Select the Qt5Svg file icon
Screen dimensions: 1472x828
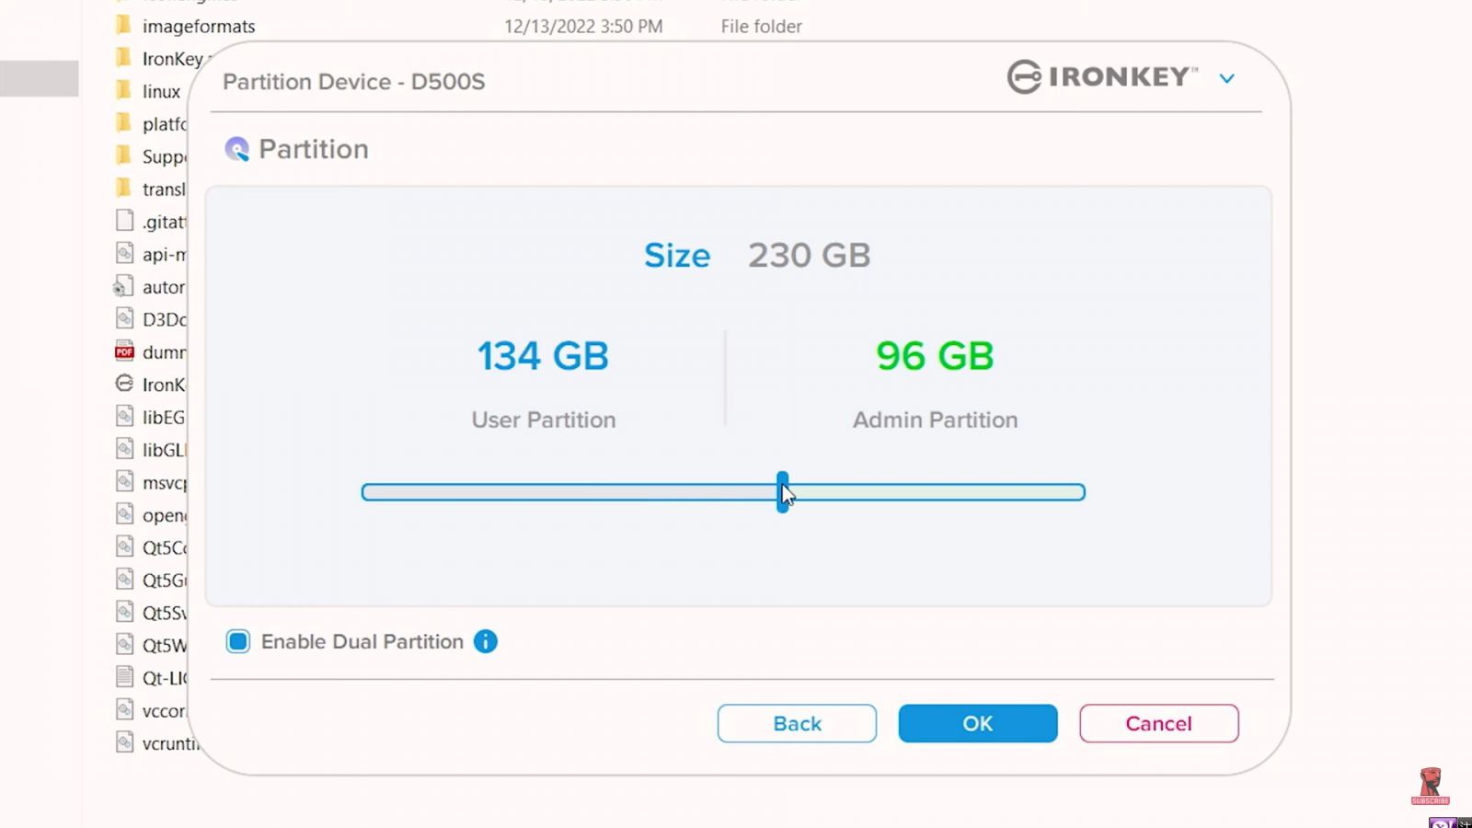(124, 612)
